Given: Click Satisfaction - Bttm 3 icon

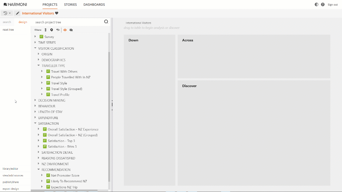Looking at the screenshot, I should (45, 147).
